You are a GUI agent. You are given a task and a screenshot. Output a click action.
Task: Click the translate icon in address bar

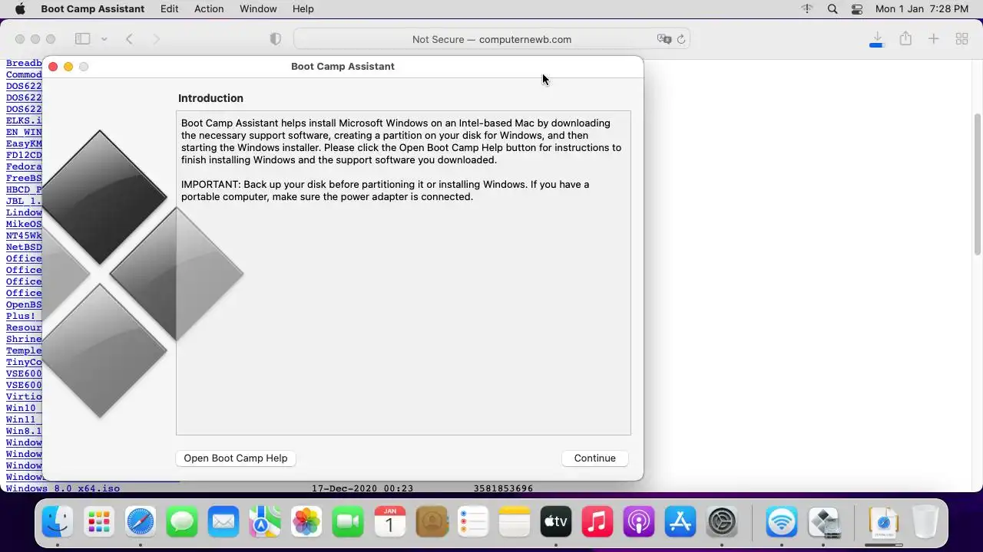coord(664,39)
